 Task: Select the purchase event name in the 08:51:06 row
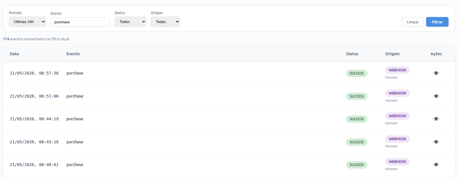[x=75, y=96]
